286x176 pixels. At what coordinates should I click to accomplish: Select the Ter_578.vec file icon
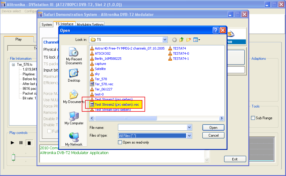pyautogui.click(x=92, y=84)
